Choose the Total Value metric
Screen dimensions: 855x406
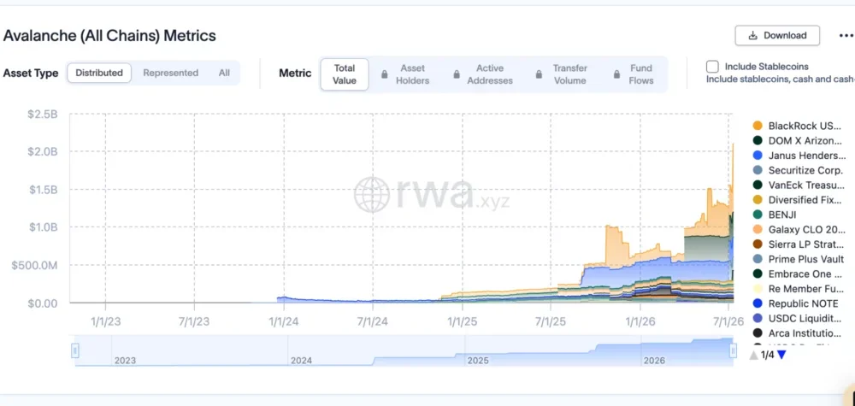(345, 74)
